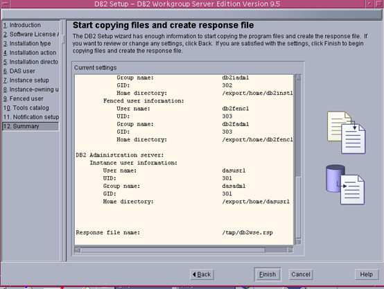Click the horizontal scroll left arrow
Viewport: 384px width, 289px height.
coord(78,250)
